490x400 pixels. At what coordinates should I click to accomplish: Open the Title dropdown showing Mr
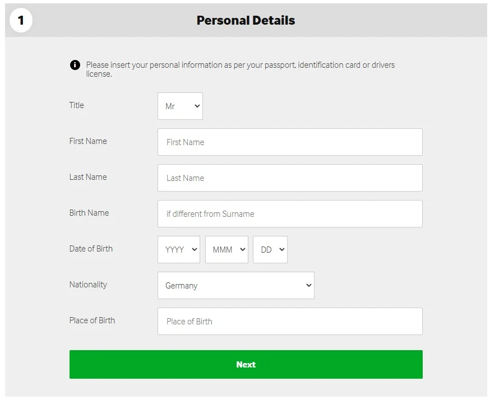pos(179,106)
